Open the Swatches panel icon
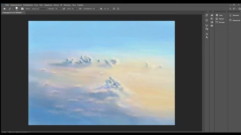241x135 pixels. coord(212,19)
